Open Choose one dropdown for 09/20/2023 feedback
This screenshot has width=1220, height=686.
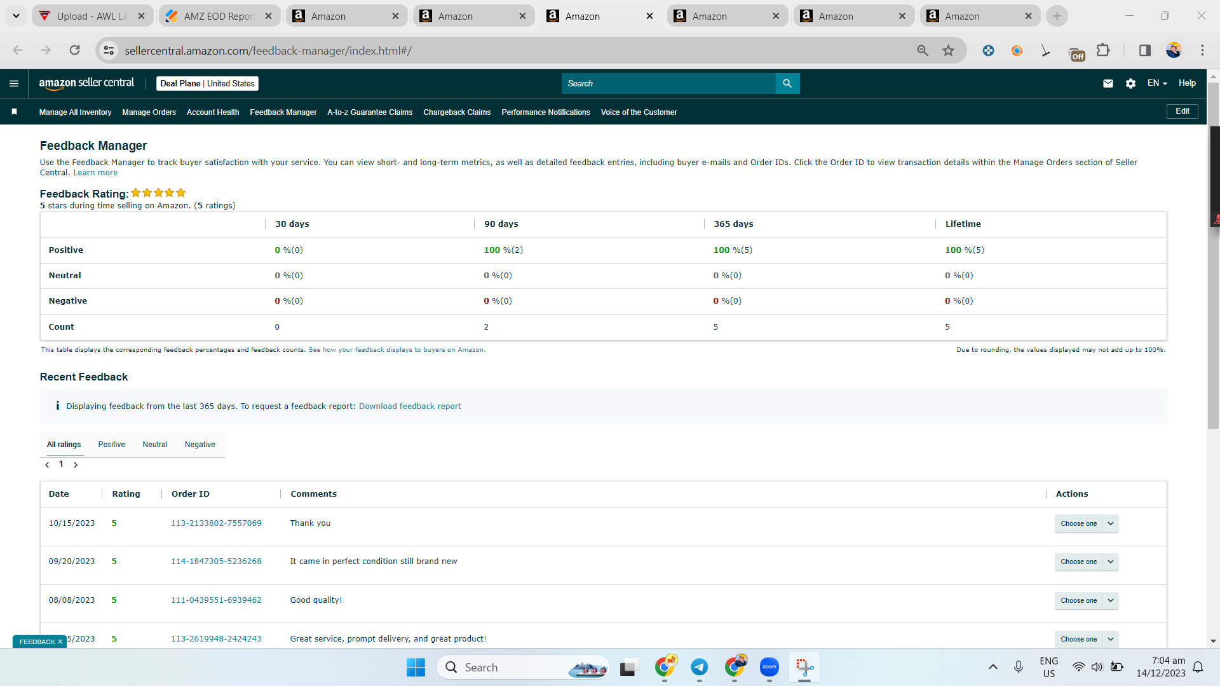(1087, 562)
